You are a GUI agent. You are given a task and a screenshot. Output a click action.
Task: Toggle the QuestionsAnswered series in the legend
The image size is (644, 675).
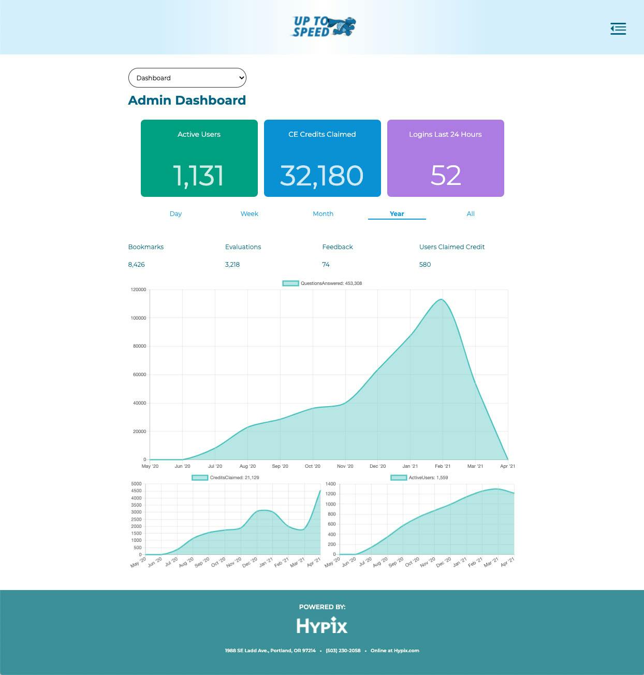coord(322,283)
